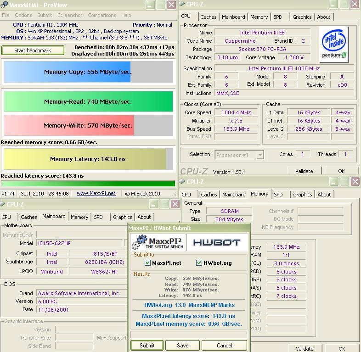Click the Specification Intel Pentium III EB field

coord(284,68)
